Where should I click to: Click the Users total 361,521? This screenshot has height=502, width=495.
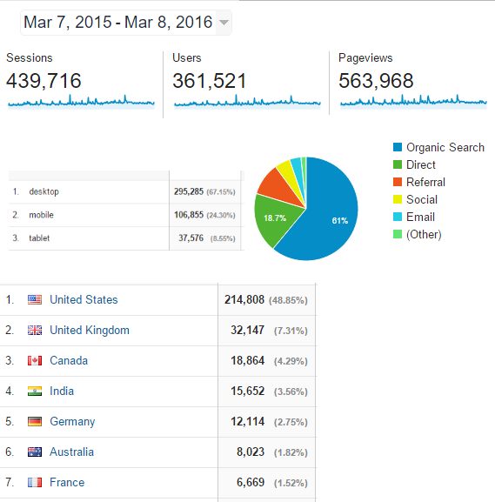click(210, 80)
